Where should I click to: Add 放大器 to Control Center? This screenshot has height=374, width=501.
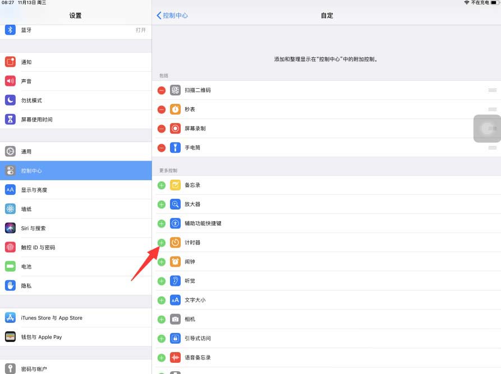162,204
